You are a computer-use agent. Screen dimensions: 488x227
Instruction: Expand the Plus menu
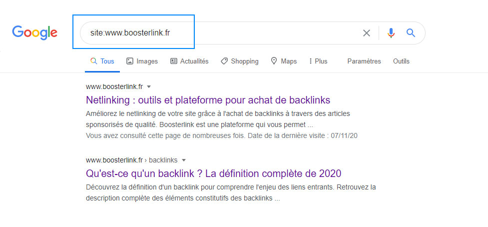[x=318, y=61]
